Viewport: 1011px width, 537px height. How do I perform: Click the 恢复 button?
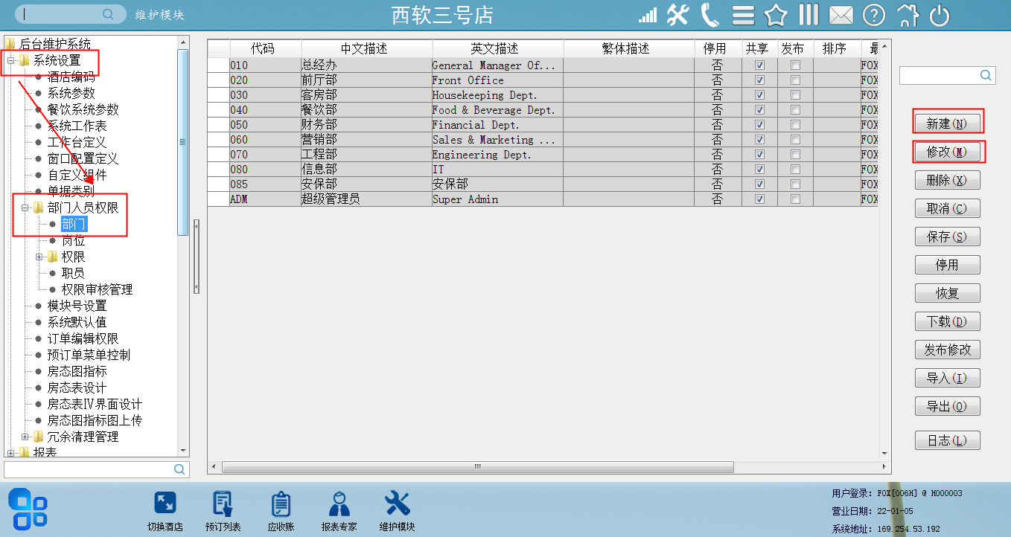click(947, 293)
